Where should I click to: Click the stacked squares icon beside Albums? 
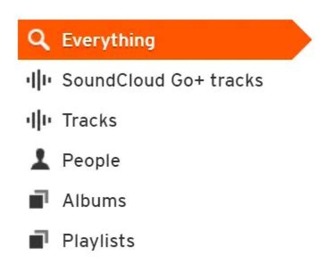pos(38,201)
